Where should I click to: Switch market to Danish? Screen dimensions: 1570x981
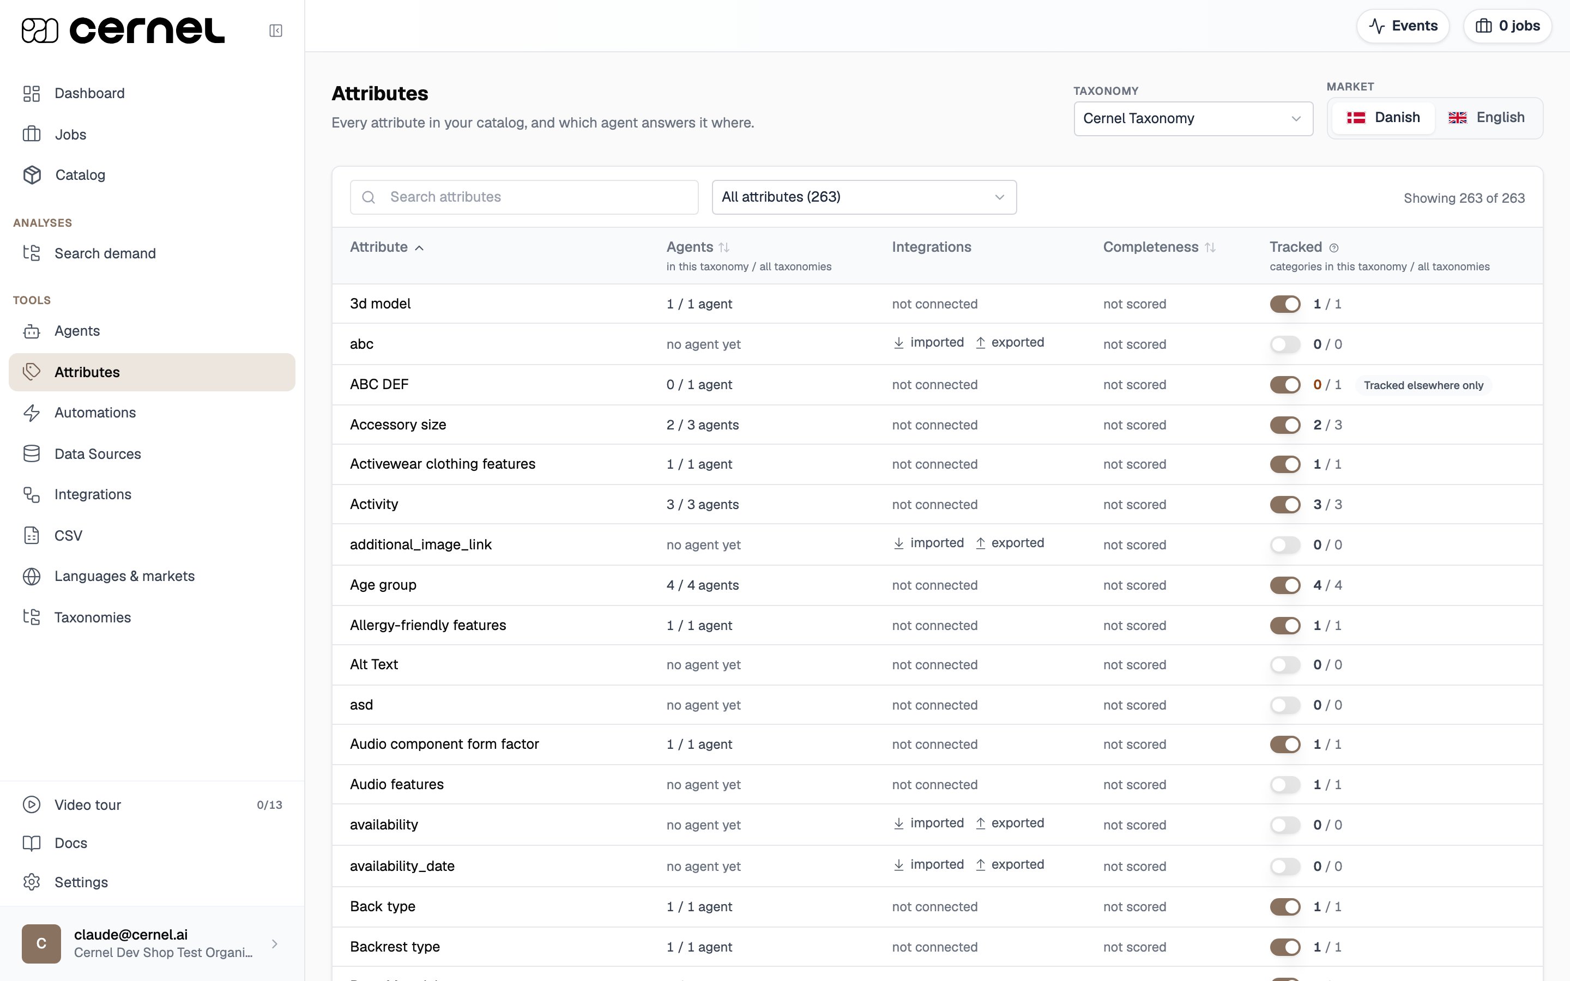1383,117
